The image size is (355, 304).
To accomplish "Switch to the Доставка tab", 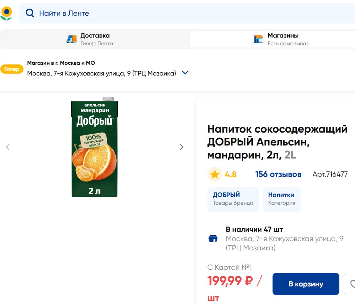I will pyautogui.click(x=95, y=39).
